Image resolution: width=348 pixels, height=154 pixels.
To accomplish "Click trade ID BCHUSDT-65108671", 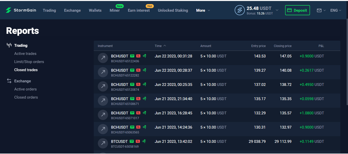I will point(125,104).
